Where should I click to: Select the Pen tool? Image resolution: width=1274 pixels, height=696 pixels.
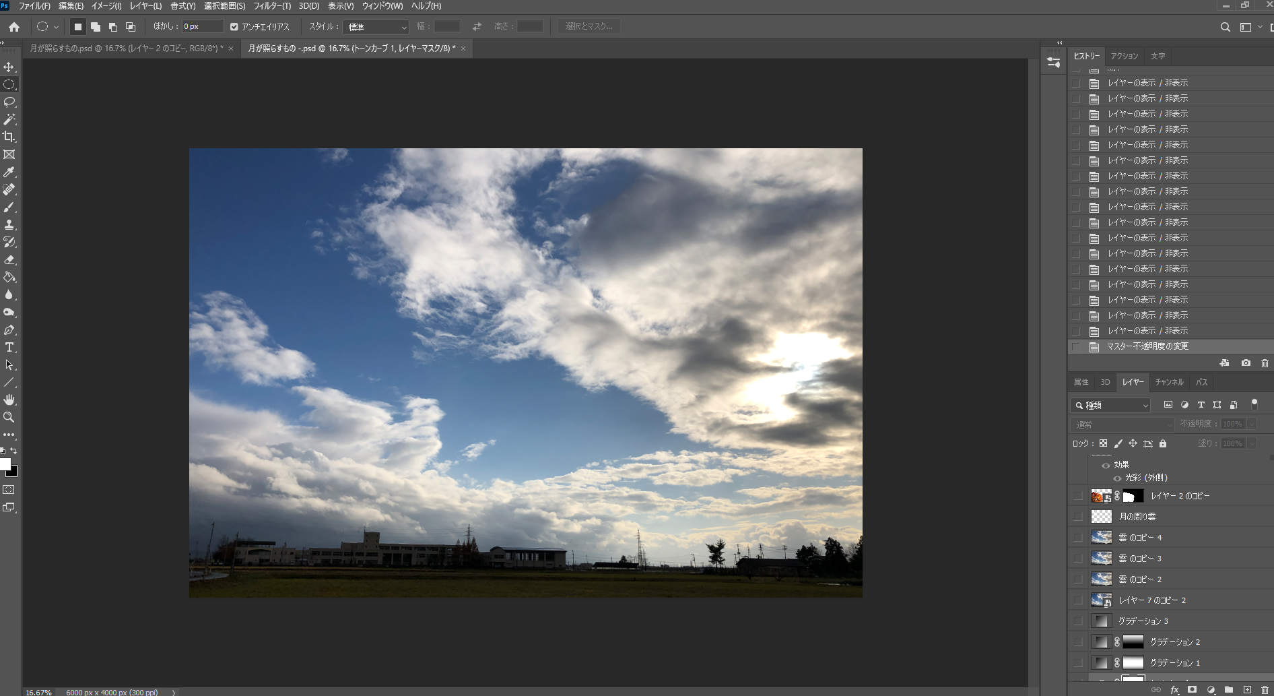point(9,330)
